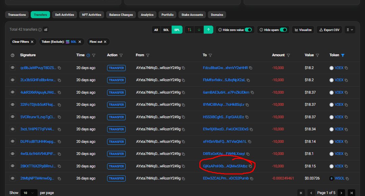This screenshot has height=196, width=365.
Task: Open the From column filter funnel
Action: coord(148,55)
